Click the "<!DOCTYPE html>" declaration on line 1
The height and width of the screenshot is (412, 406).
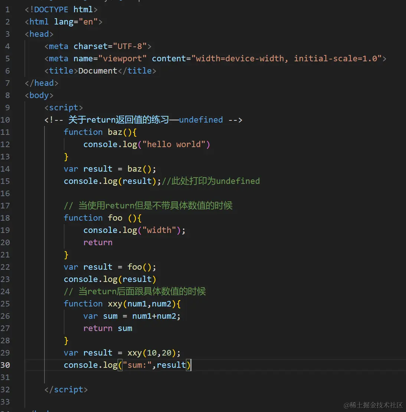point(61,10)
